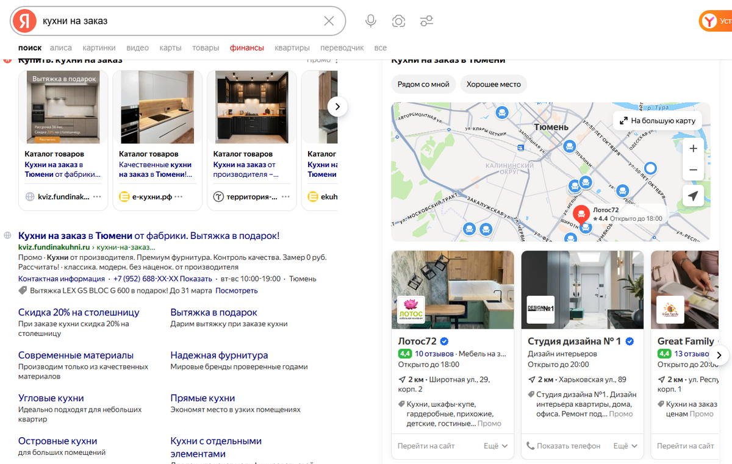Advance the product carousel with the arrow
732x464 pixels.
click(x=337, y=107)
